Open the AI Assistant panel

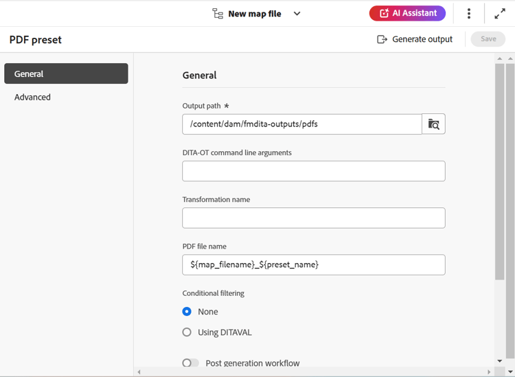tap(407, 13)
